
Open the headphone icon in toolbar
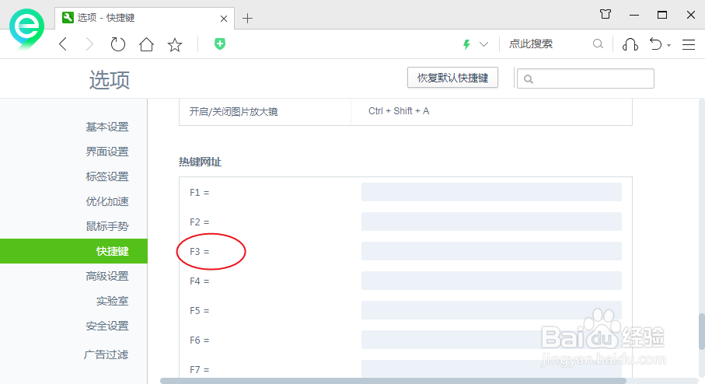point(630,44)
